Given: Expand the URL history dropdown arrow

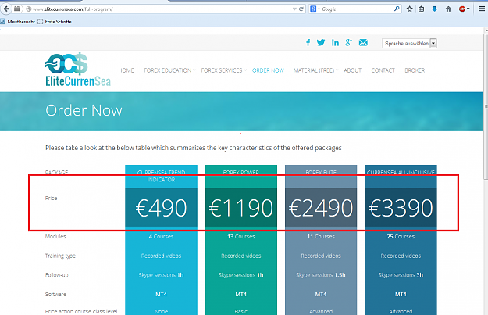Looking at the screenshot, I should coord(294,9).
